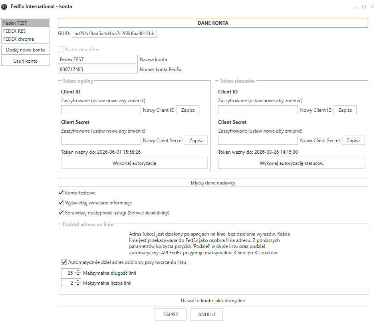The width and height of the screenshot is (381, 325).
Task: Click Wykonaj autoryzację statusów button
Action: pyautogui.click(x=292, y=163)
